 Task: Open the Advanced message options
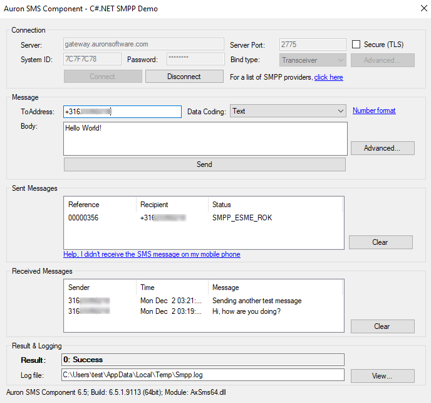click(382, 148)
